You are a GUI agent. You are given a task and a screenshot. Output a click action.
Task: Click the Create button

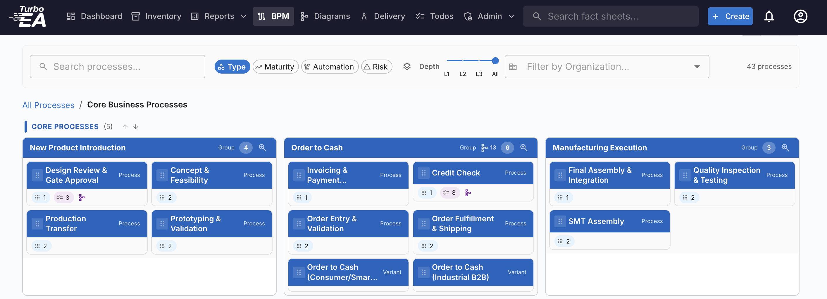730,16
